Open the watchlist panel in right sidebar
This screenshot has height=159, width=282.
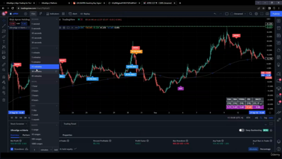[x=278, y=21]
